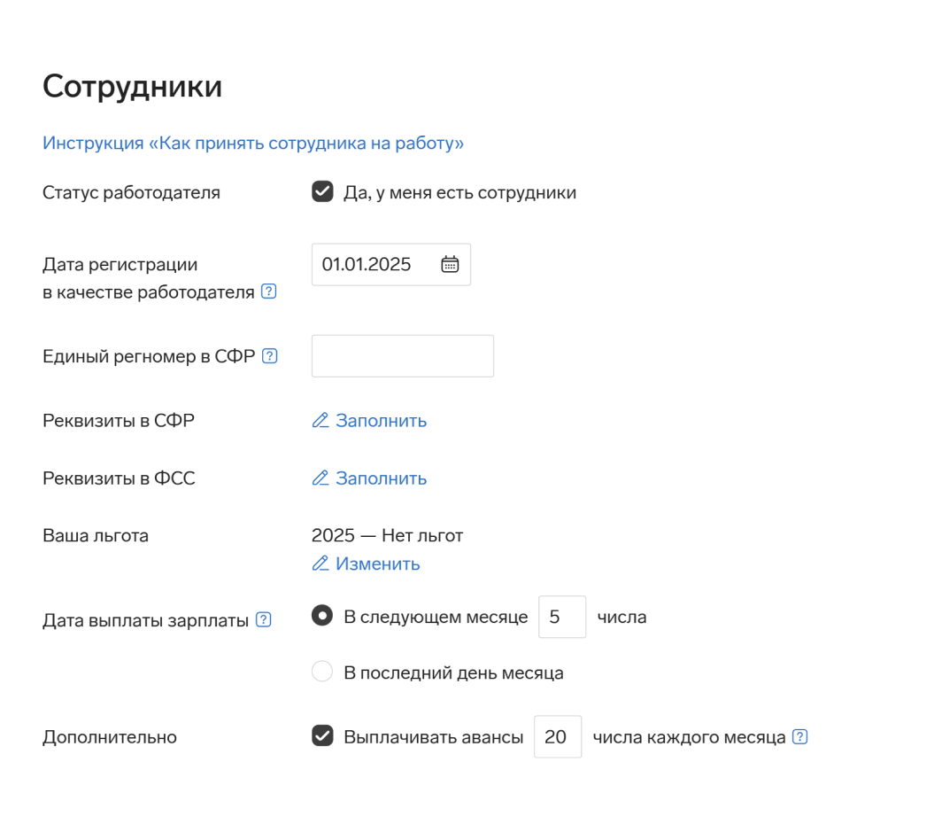
Task: Open Инструкция «Как принять сотрудника на работу» link
Action: pyautogui.click(x=253, y=143)
